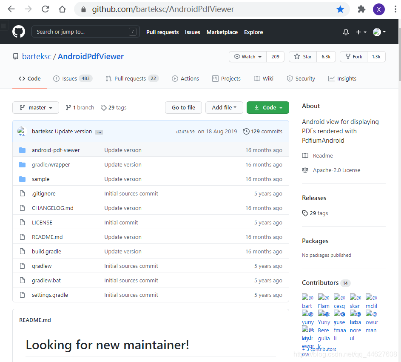
Task: Open the Add file dropdown
Action: (224, 108)
